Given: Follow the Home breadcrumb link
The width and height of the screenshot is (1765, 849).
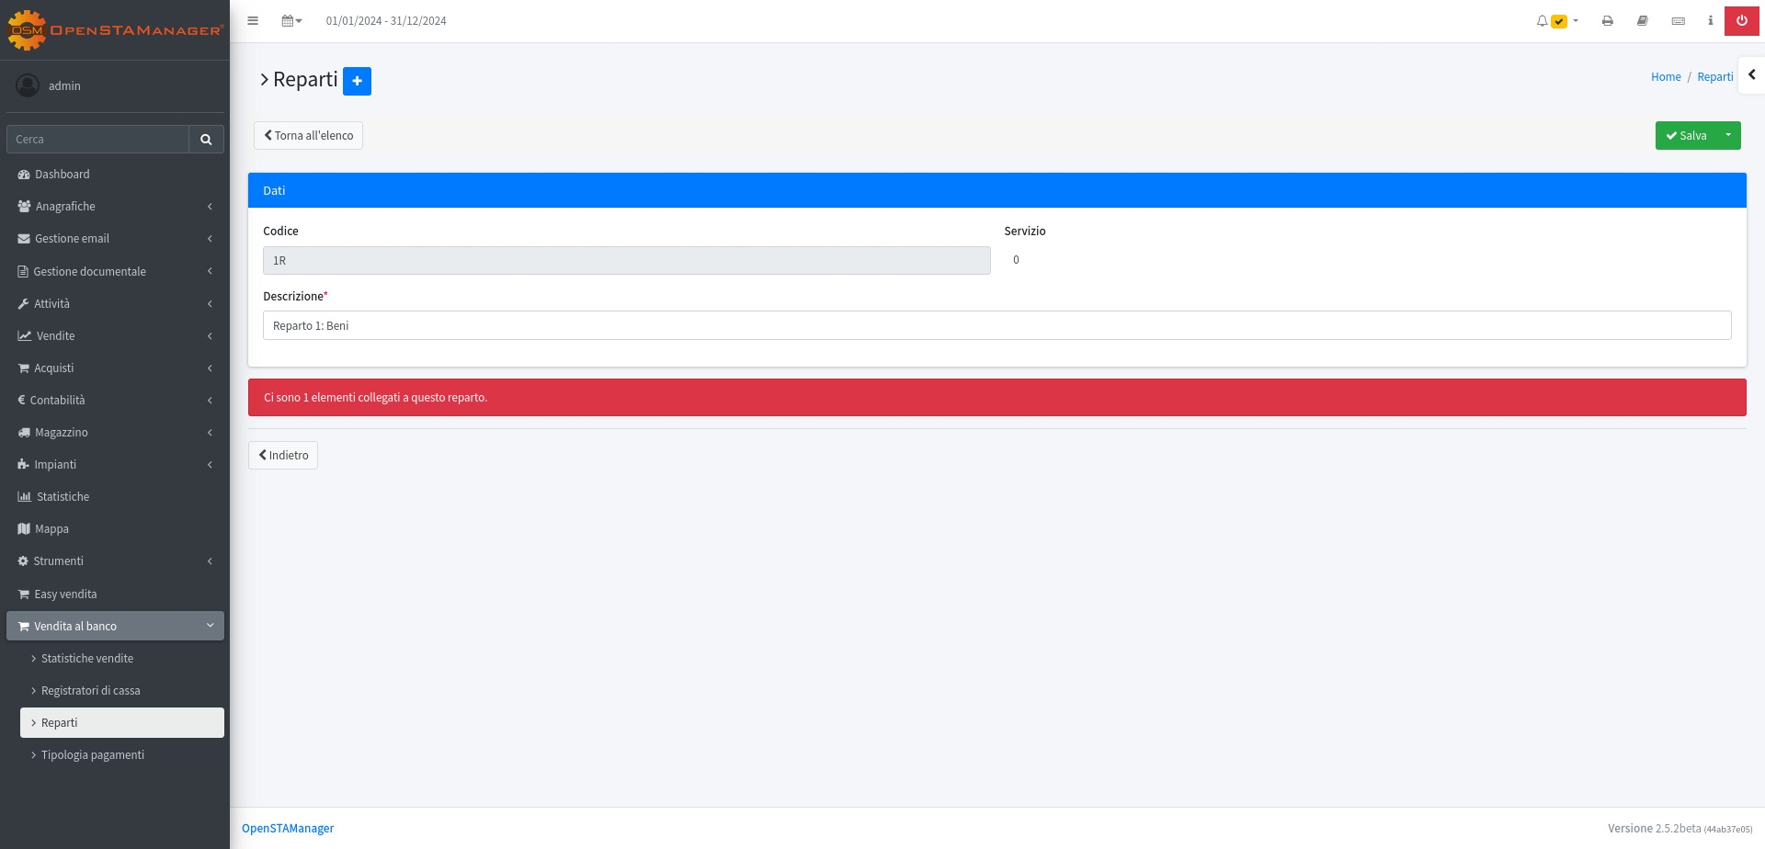Looking at the screenshot, I should click(x=1666, y=77).
